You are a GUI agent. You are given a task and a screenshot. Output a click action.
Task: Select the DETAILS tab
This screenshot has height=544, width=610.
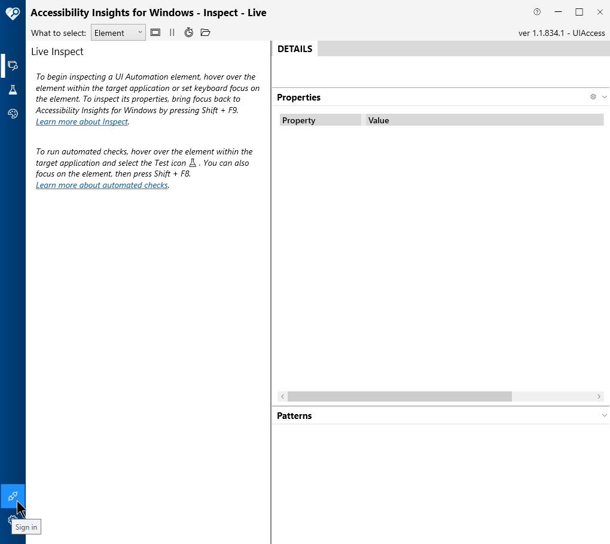pyautogui.click(x=295, y=48)
